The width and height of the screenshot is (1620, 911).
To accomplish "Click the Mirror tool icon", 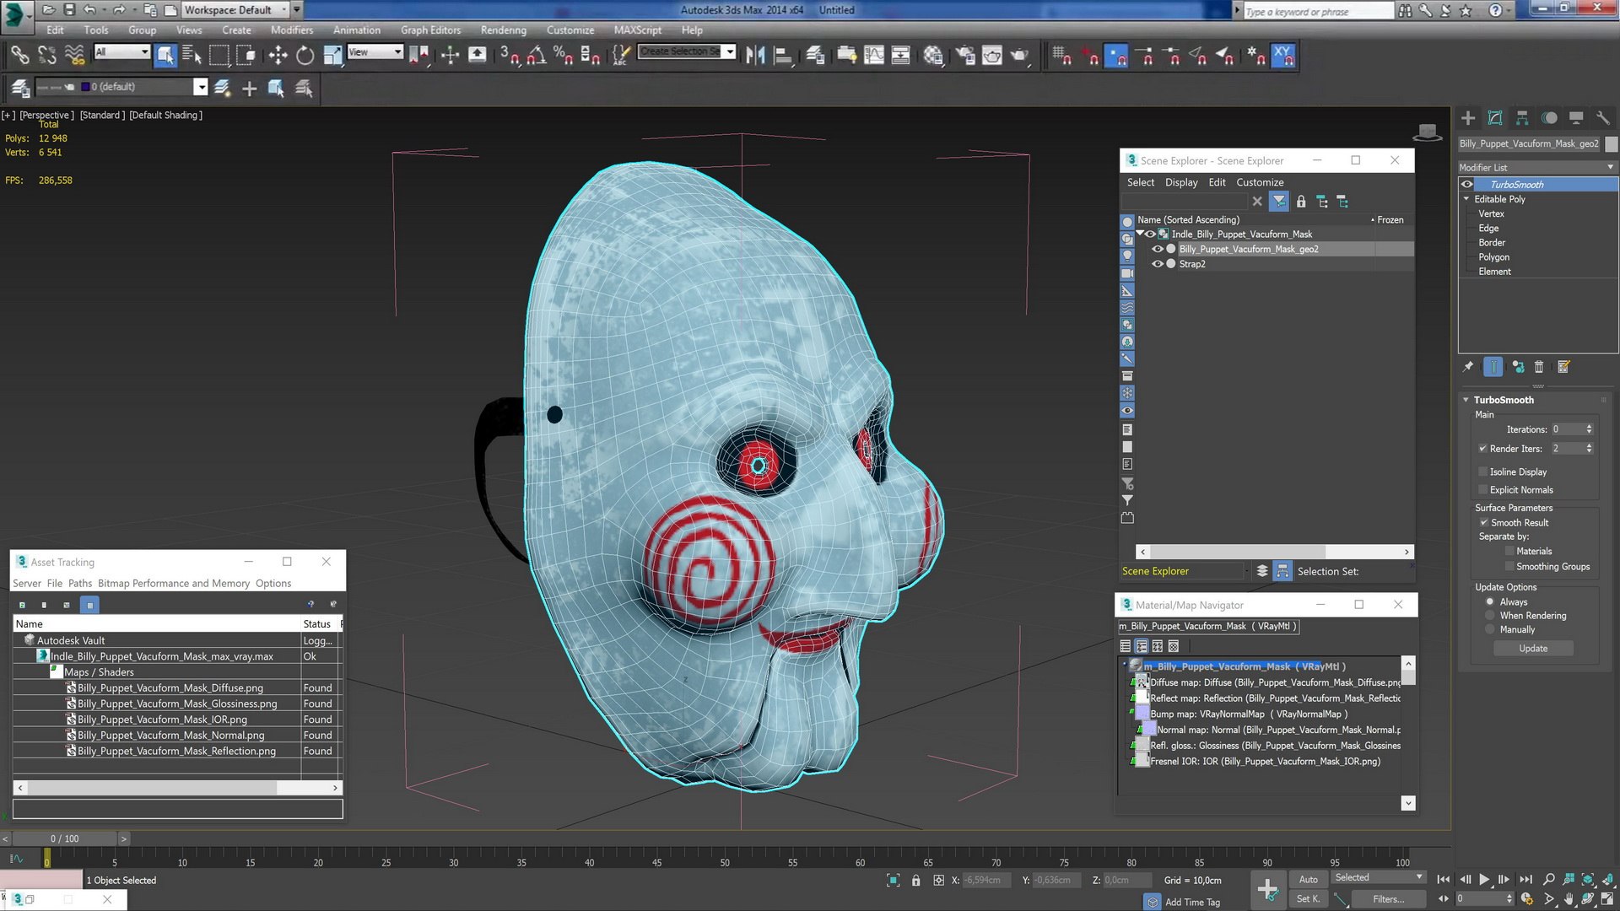I will coord(755,56).
